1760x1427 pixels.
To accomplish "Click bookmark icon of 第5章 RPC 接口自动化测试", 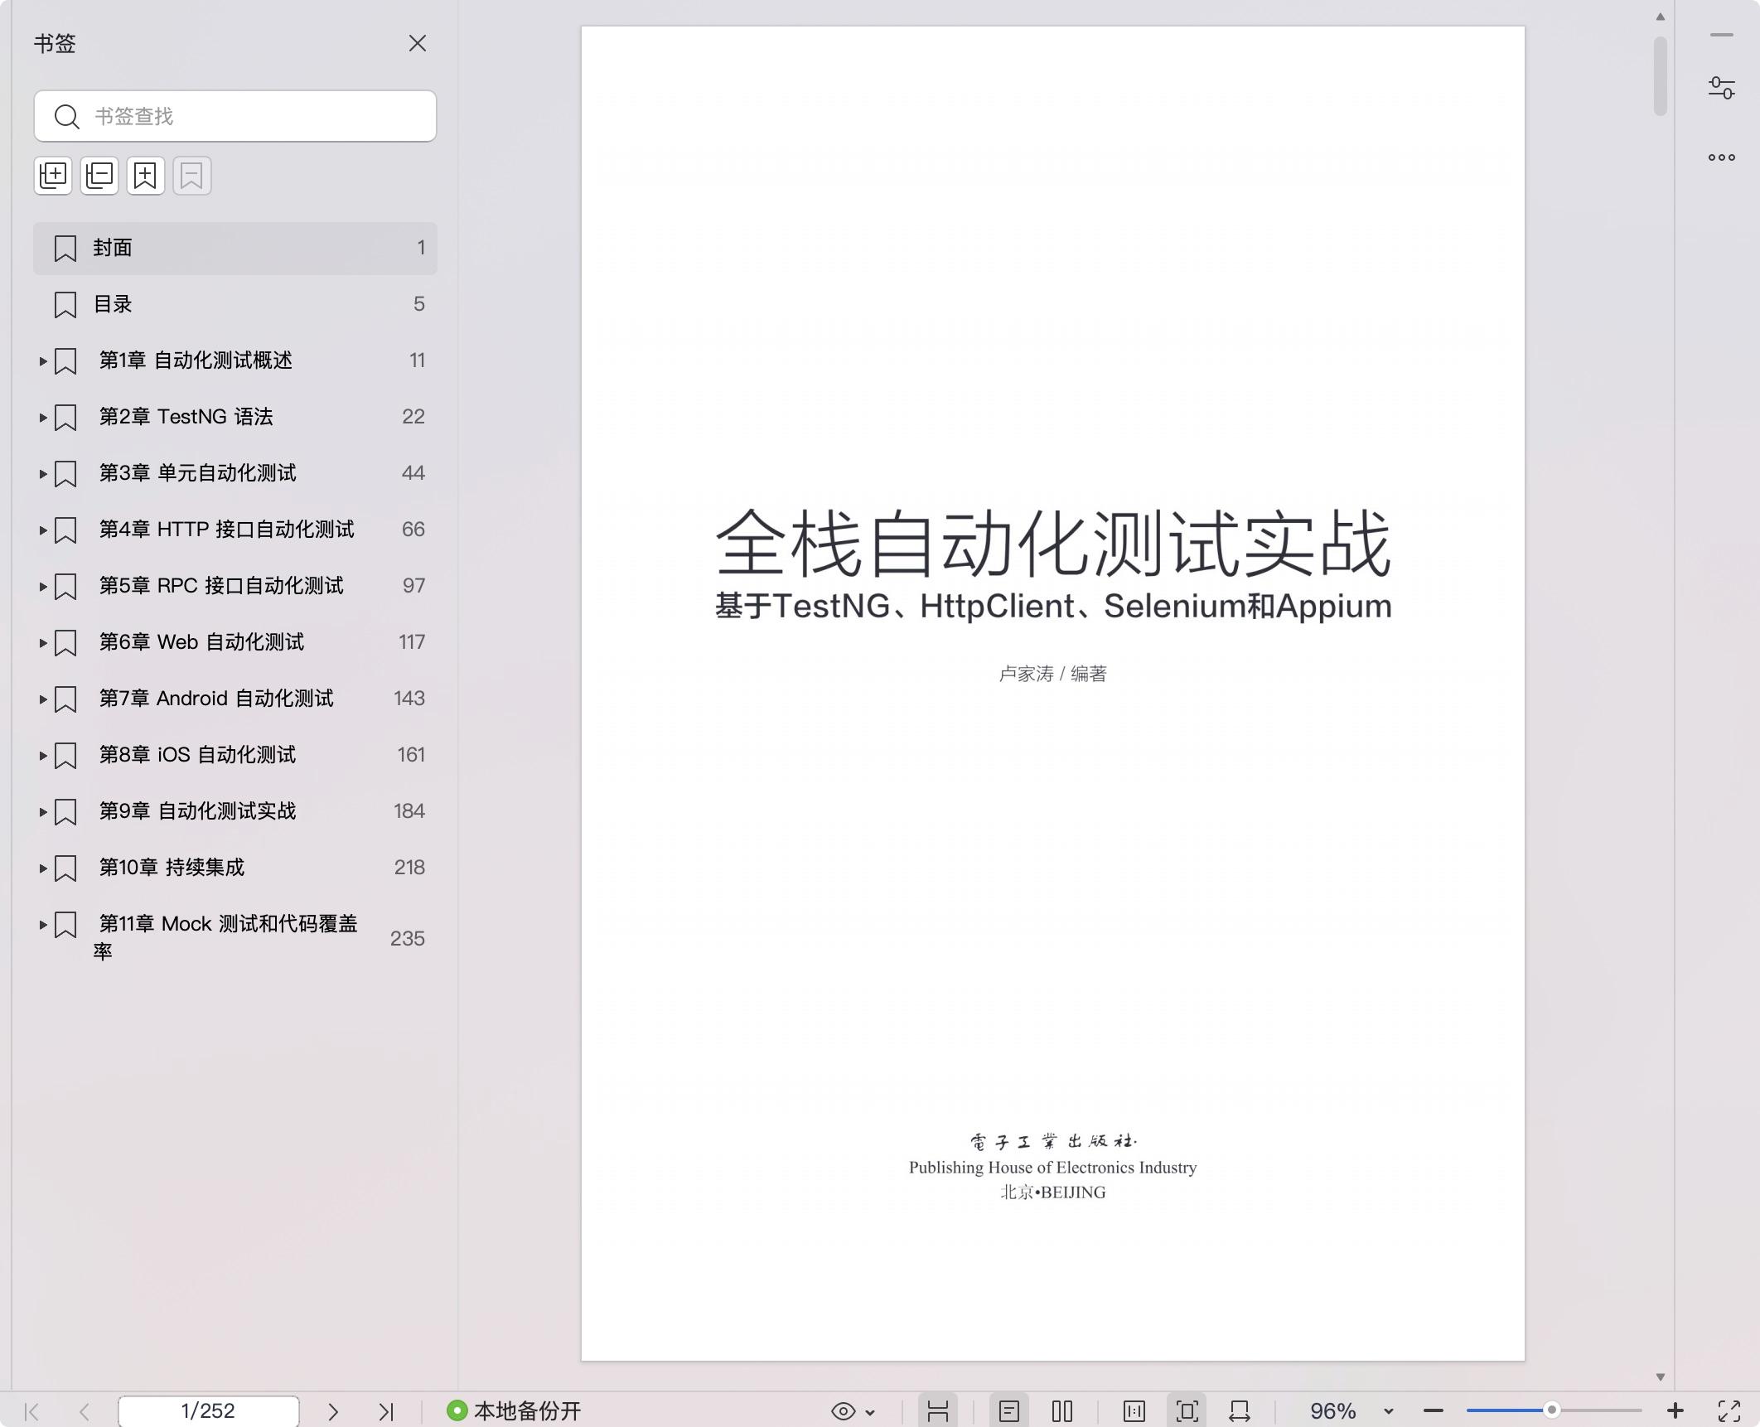I will [65, 587].
